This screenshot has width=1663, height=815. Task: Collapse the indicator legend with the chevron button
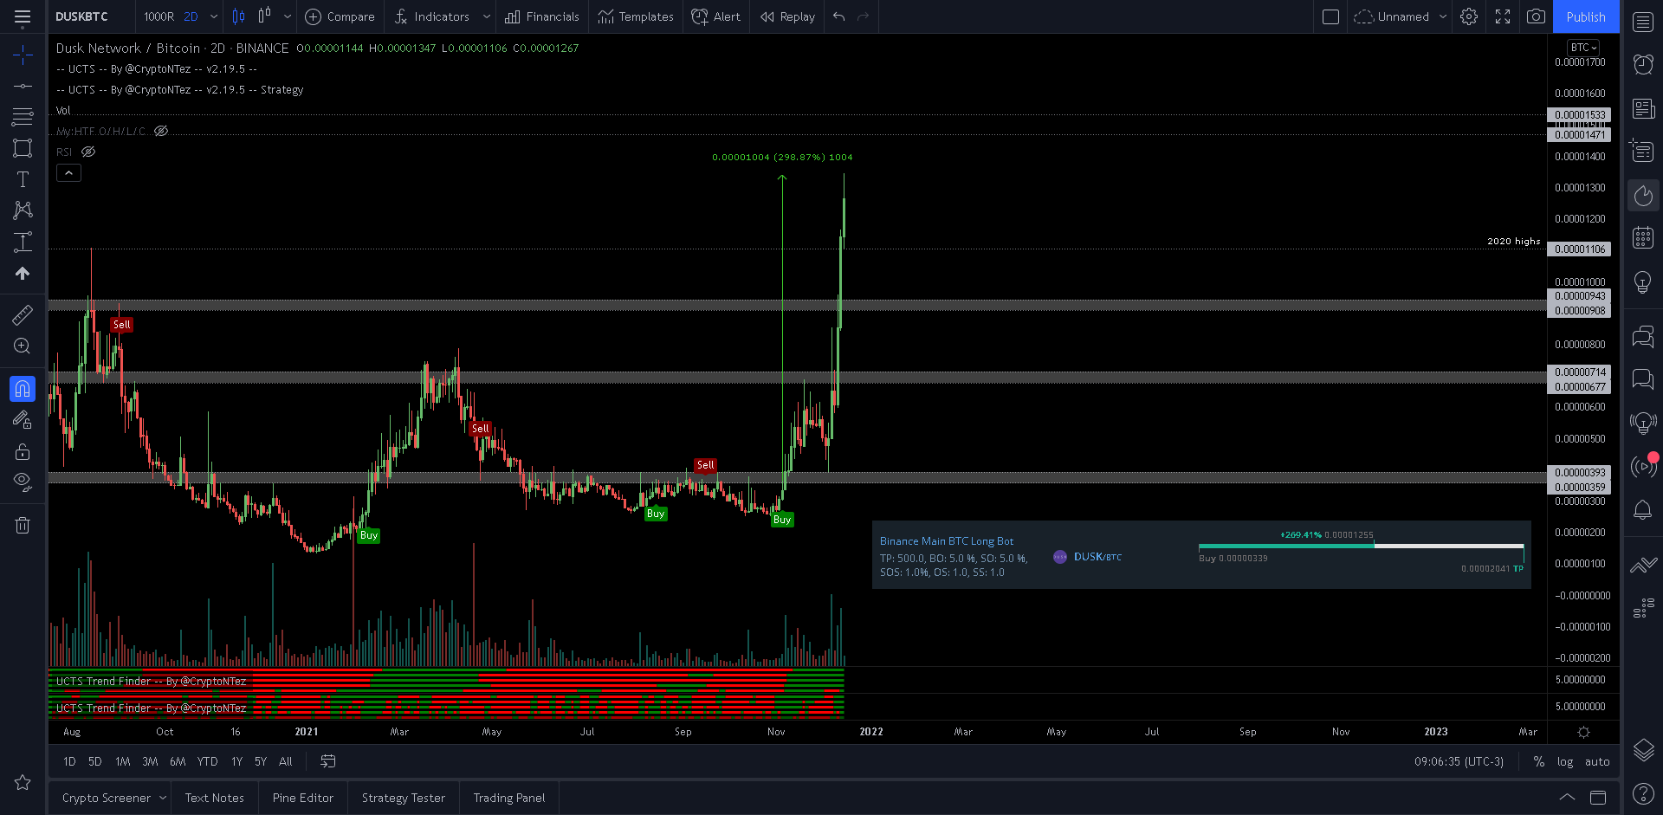[68, 172]
